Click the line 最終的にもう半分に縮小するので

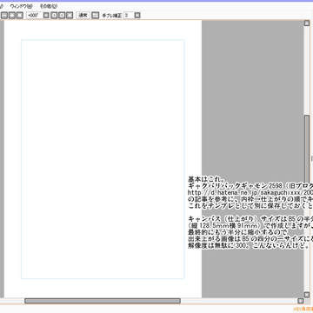[x=238, y=232]
